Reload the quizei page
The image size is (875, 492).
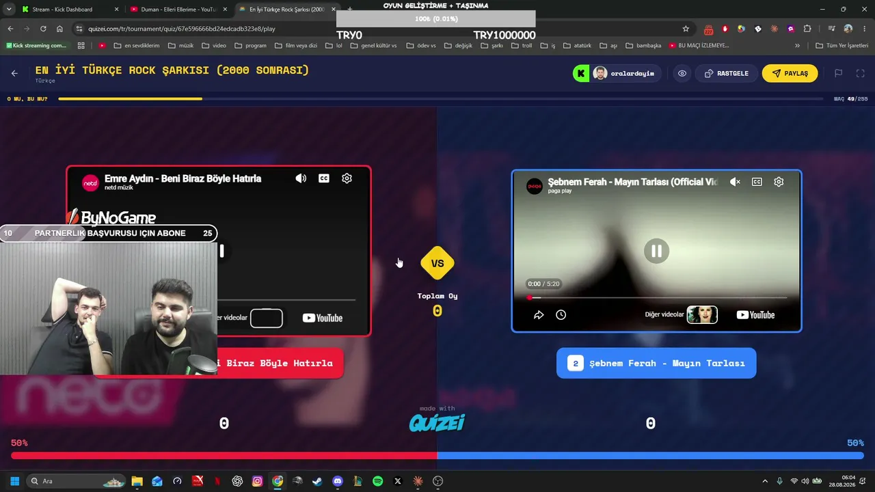click(x=43, y=29)
